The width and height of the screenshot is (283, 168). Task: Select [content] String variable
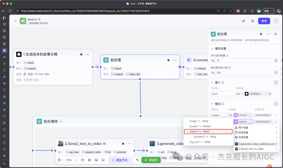pyautogui.click(x=208, y=137)
